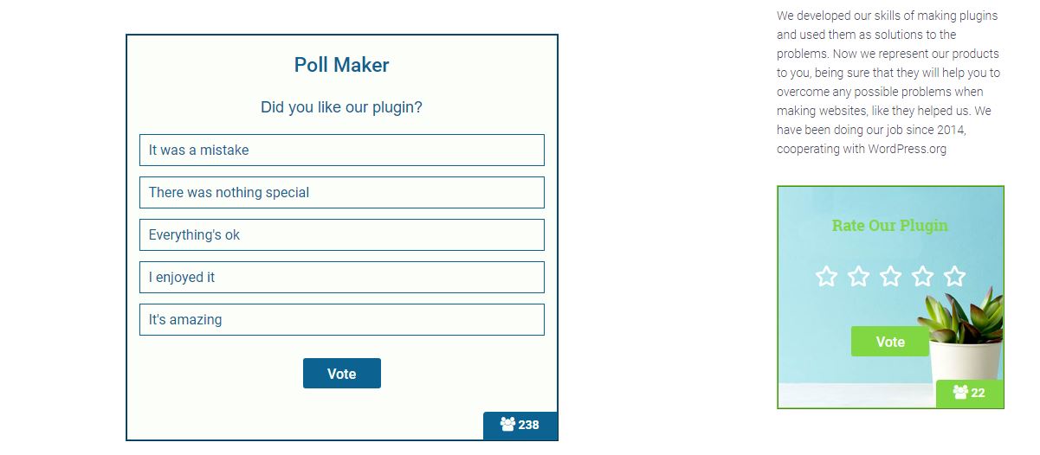Click 'Did you like our plugin?' question
This screenshot has height=455, width=1040.
point(341,108)
